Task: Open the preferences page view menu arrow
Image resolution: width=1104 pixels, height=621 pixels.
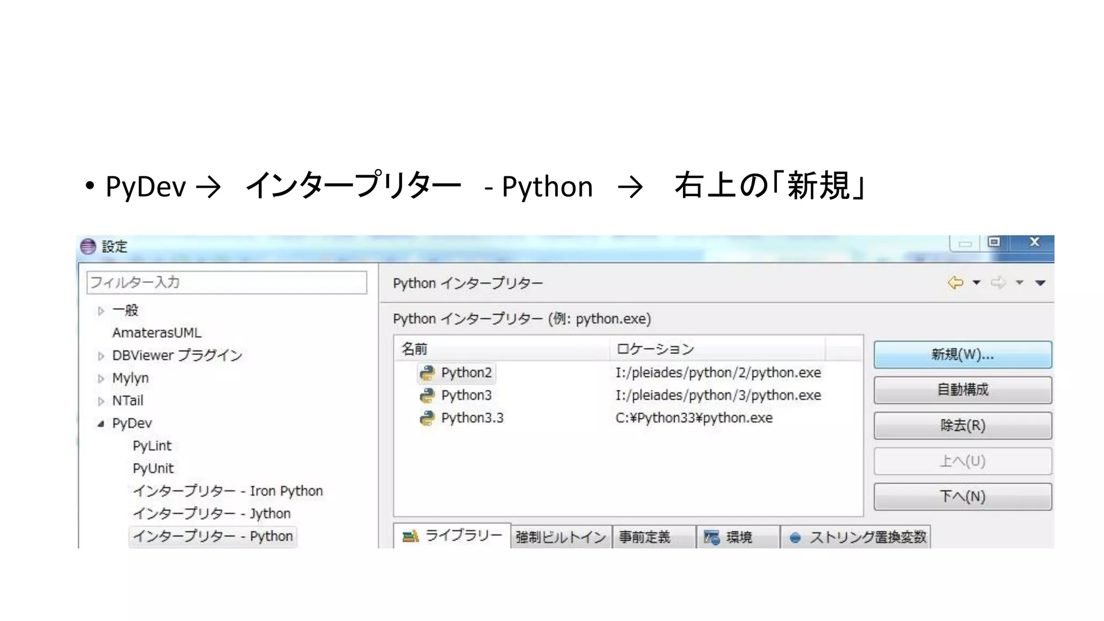Action: point(1040,283)
